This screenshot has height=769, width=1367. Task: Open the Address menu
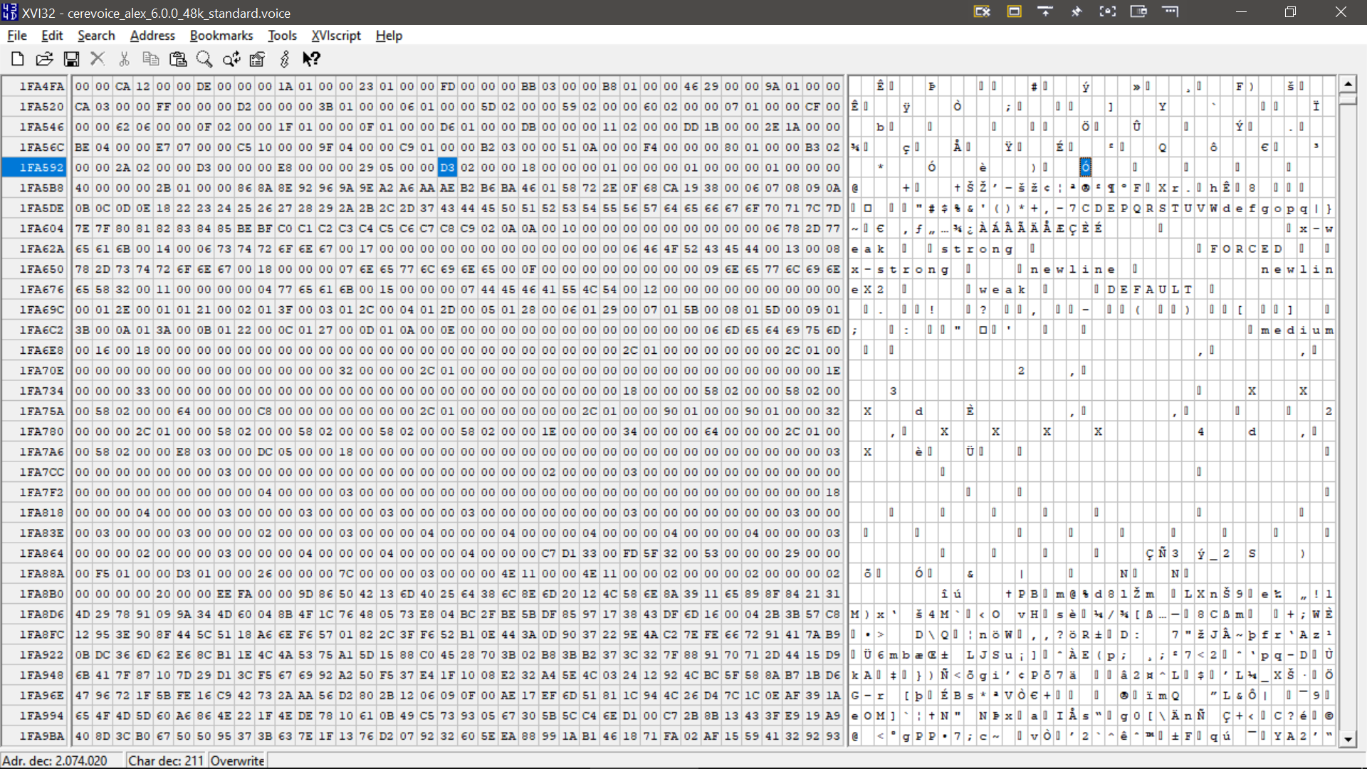click(x=152, y=36)
